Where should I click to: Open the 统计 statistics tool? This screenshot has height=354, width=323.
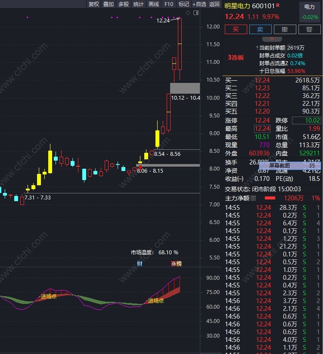click(x=138, y=4)
